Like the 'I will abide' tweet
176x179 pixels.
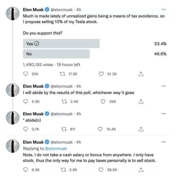(x=101, y=101)
